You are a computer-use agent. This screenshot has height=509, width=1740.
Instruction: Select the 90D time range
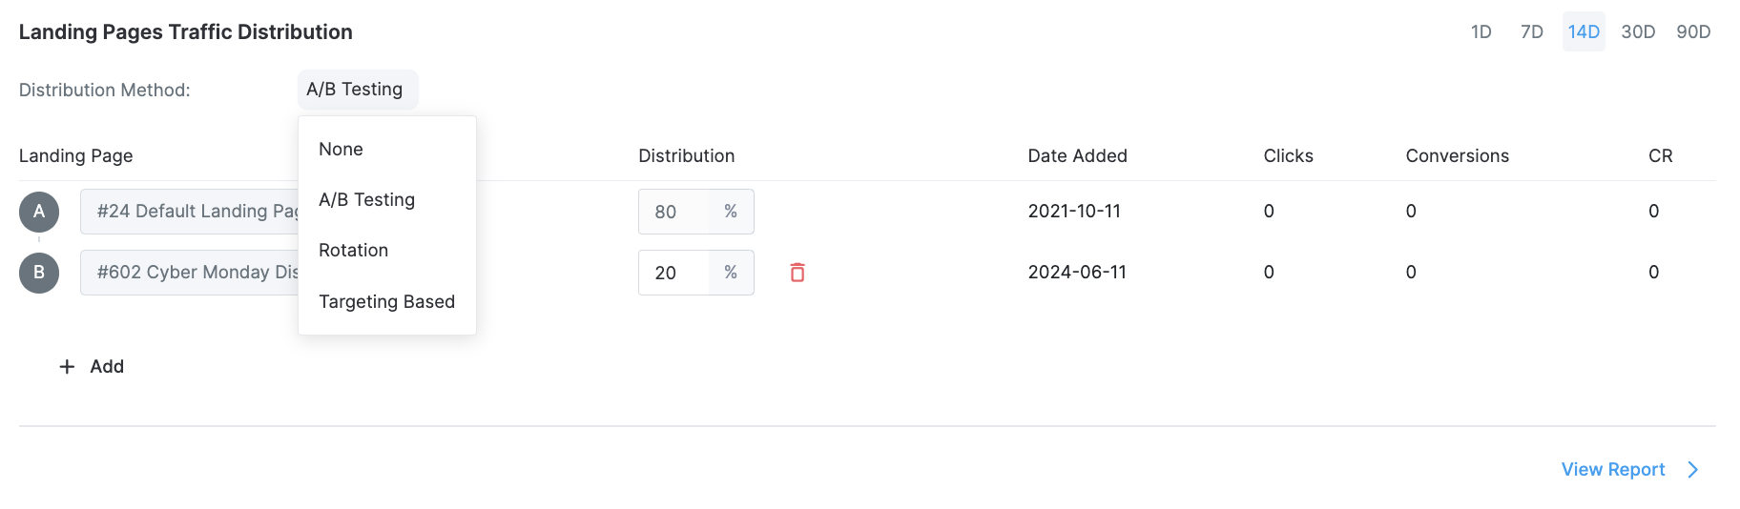point(1693,32)
